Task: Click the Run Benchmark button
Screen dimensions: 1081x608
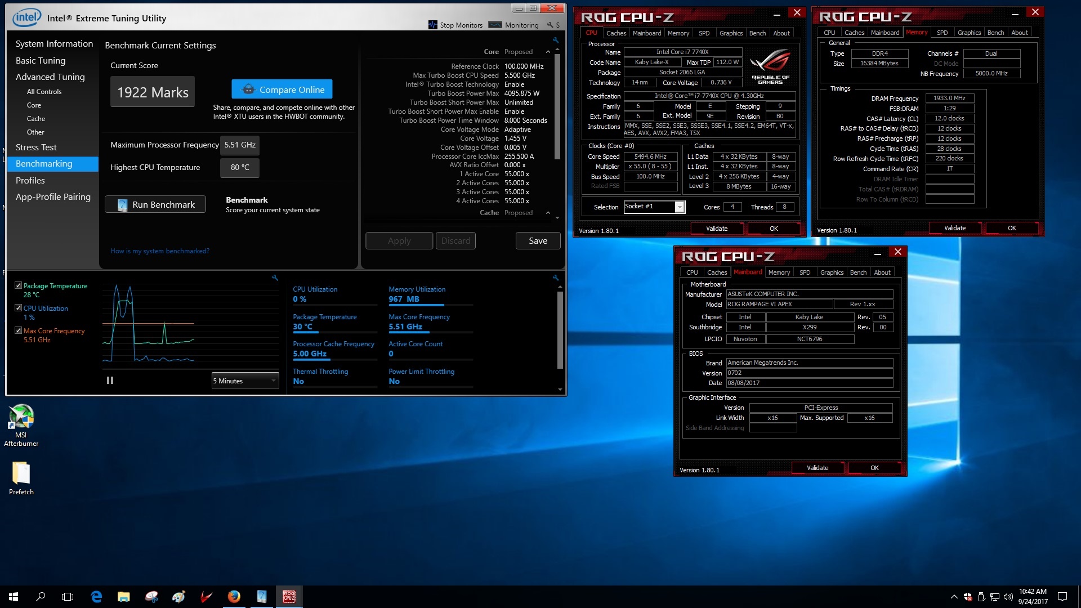Action: tap(155, 204)
